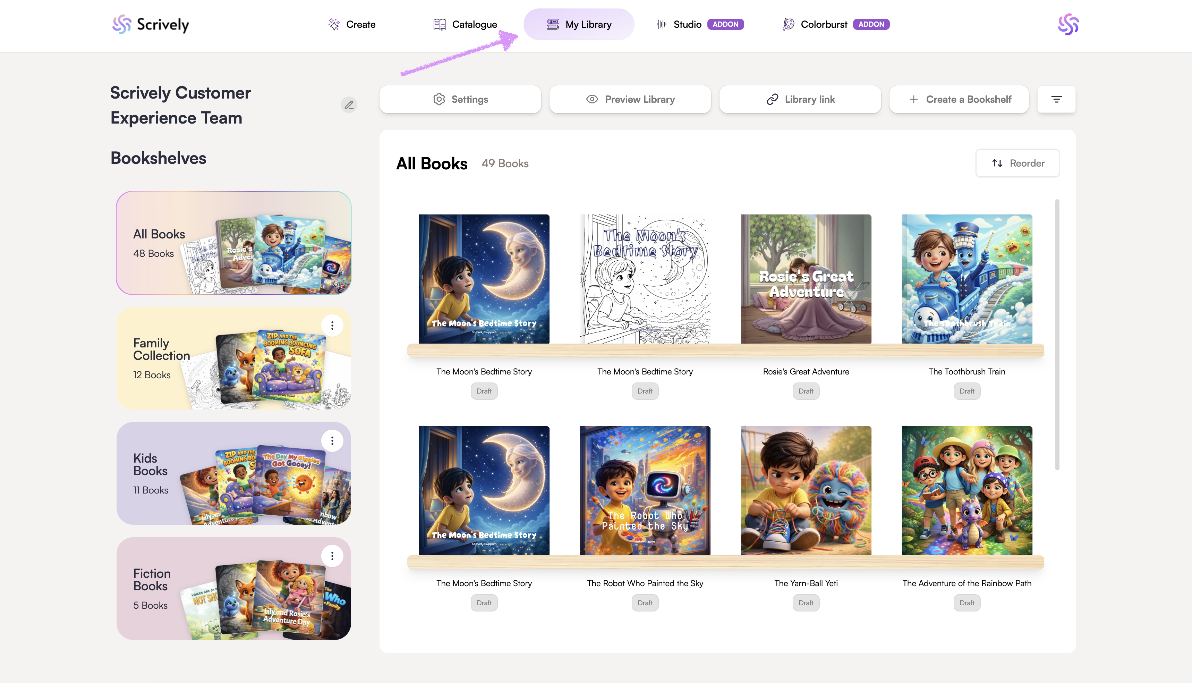The width and height of the screenshot is (1192, 683).
Task: Expand Fiction Books three-dot menu
Action: tap(332, 556)
